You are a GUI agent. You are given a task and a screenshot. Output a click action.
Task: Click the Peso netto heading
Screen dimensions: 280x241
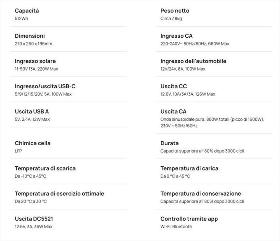point(175,11)
